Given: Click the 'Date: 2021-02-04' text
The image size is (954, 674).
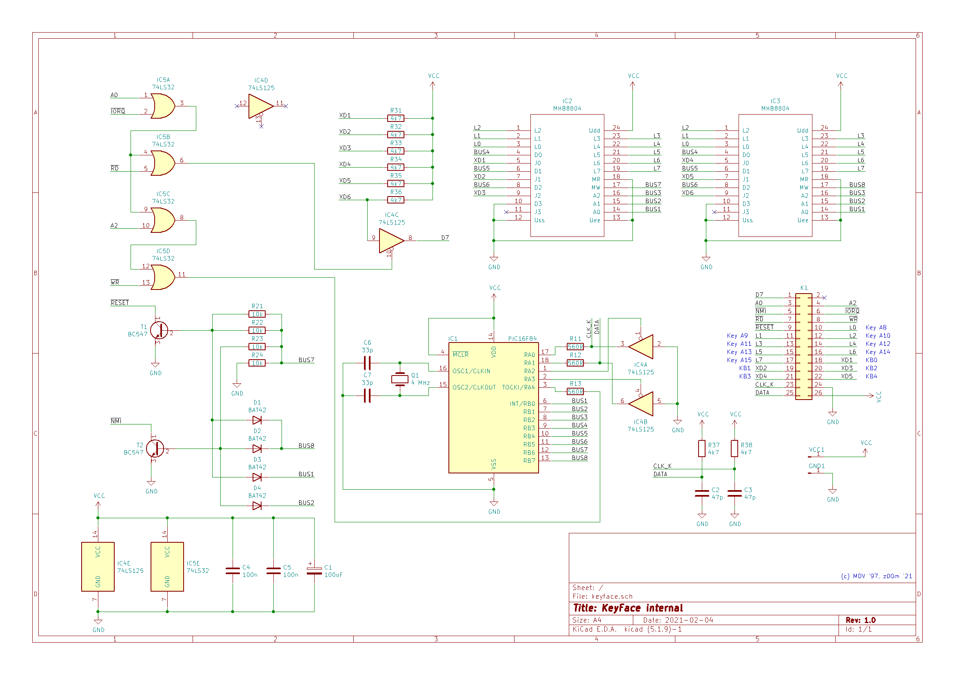Looking at the screenshot, I should (678, 621).
